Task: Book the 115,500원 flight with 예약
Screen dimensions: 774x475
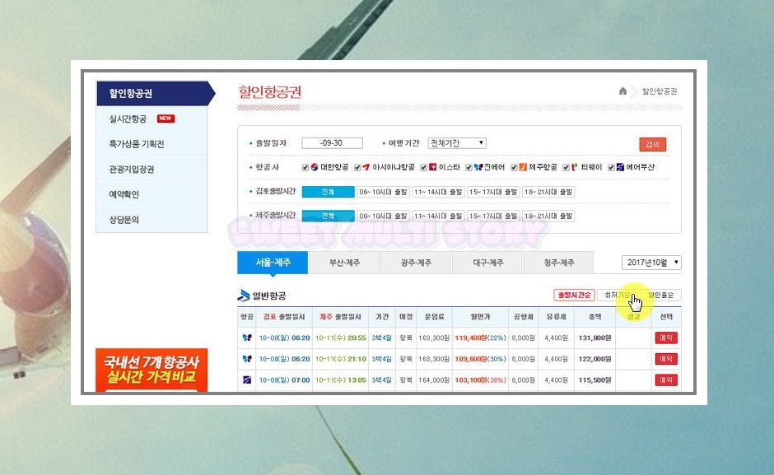Action: pos(666,380)
